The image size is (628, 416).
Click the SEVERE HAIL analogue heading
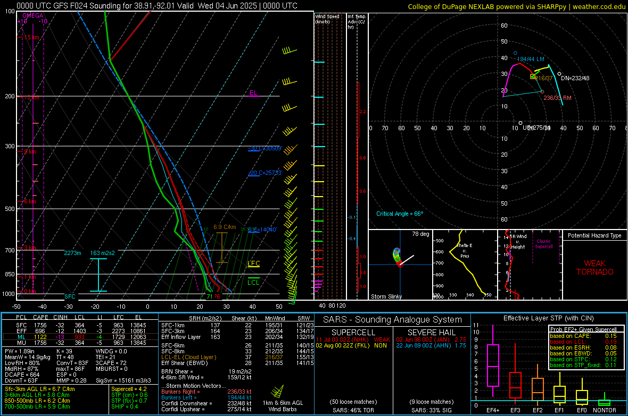(431, 333)
